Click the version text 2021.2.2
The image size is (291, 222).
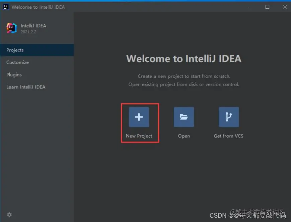(28, 32)
